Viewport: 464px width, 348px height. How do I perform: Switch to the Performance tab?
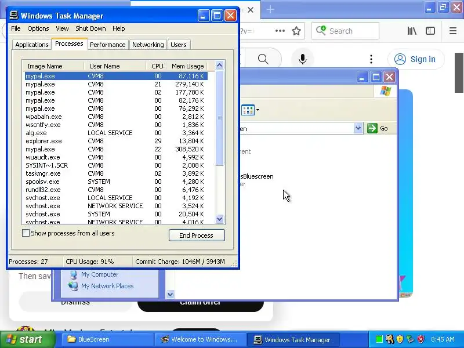pyautogui.click(x=108, y=45)
